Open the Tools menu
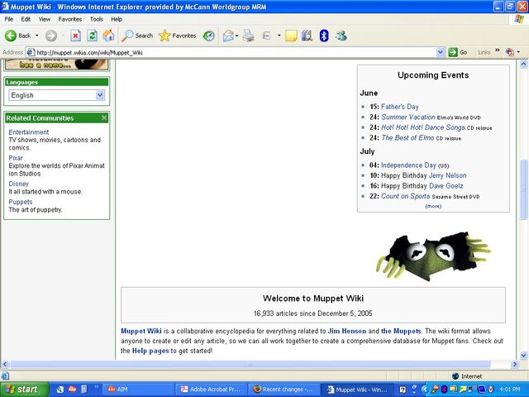This screenshot has width=529, height=397. [x=96, y=19]
